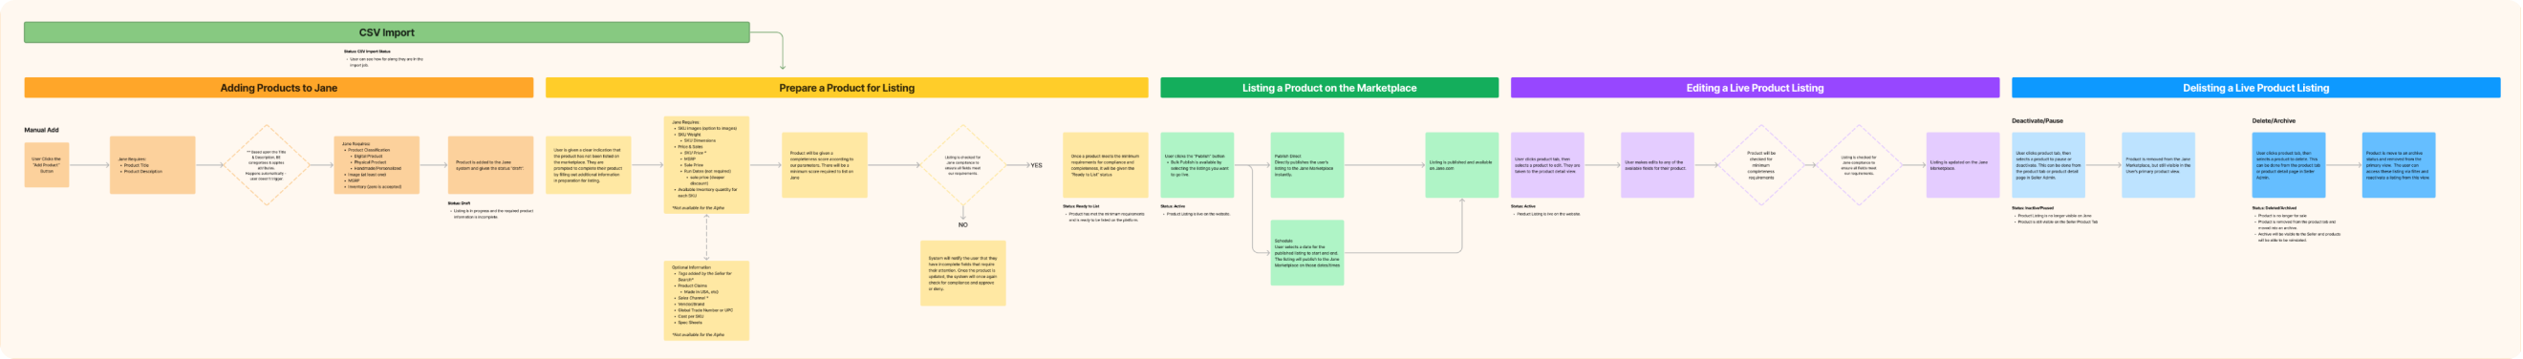Click the Product Title and Description requirements box
This screenshot has height=359, width=2523.
tap(152, 164)
